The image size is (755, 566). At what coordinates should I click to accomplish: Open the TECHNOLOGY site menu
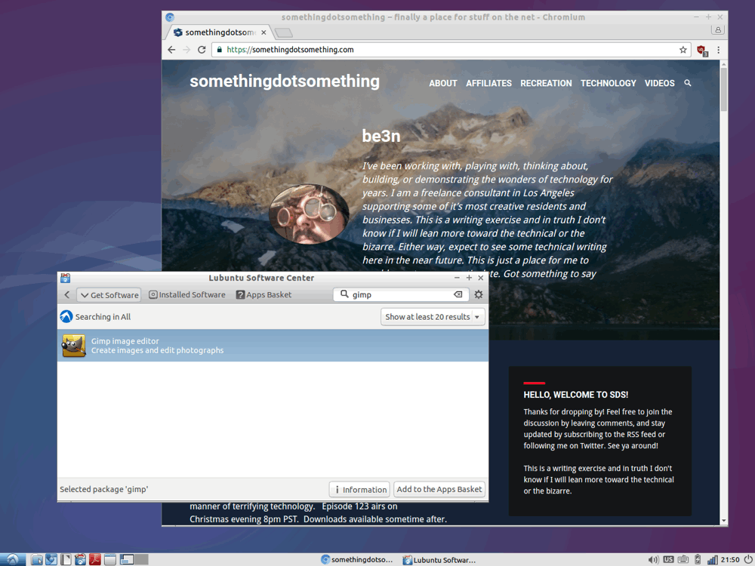point(608,83)
